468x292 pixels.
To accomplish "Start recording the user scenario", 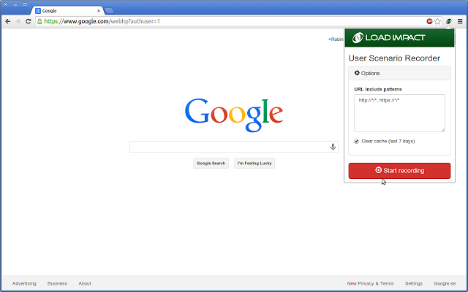I will [400, 170].
